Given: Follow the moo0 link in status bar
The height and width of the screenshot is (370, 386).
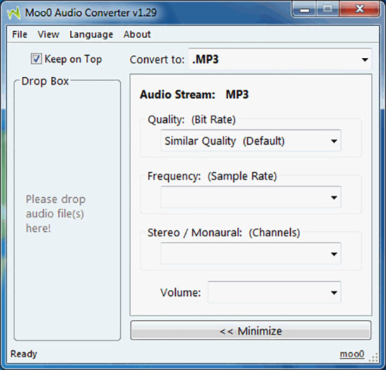Looking at the screenshot, I should tap(352, 354).
